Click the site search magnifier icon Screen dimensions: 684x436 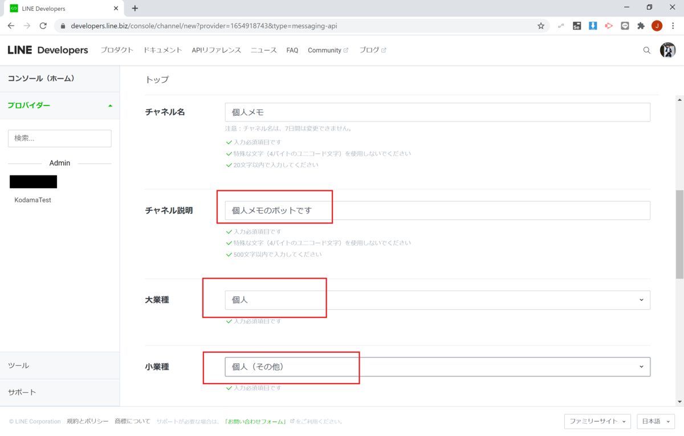click(647, 50)
